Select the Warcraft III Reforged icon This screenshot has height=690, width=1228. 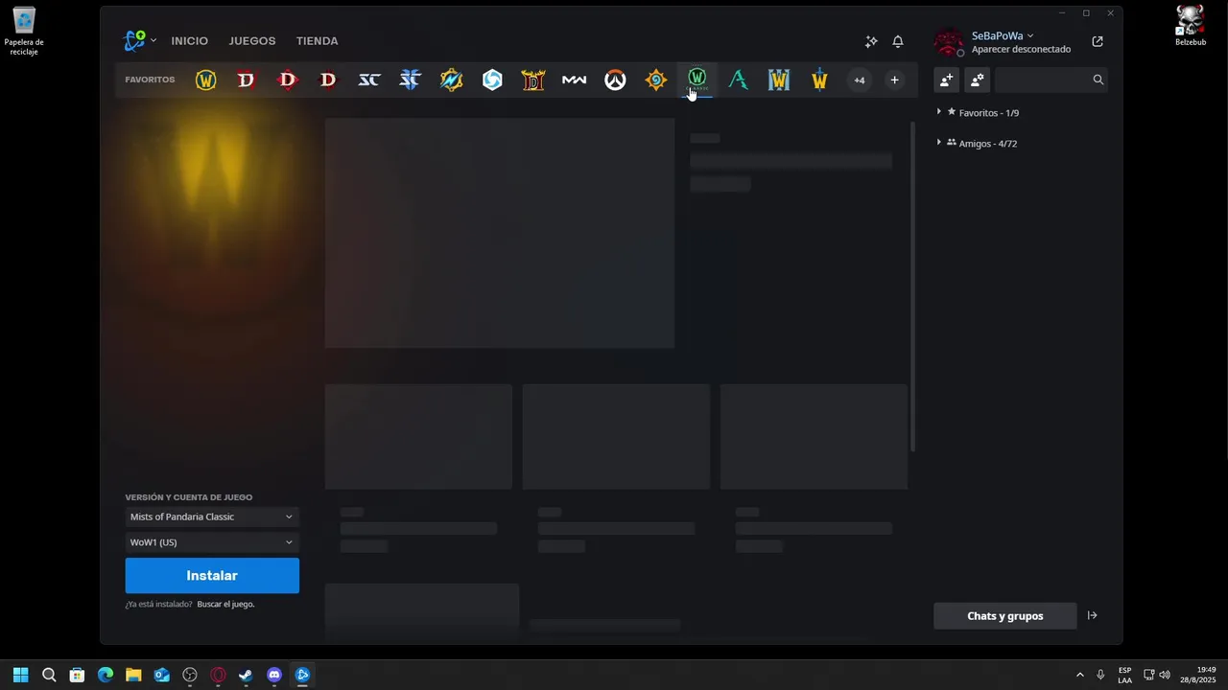779,80
